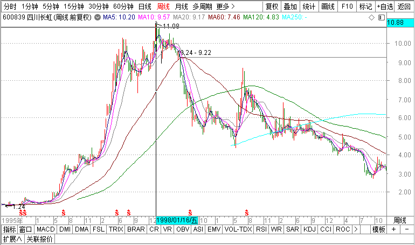
Task: Toggle the 画线 drawing tools button
Action: point(327,6)
